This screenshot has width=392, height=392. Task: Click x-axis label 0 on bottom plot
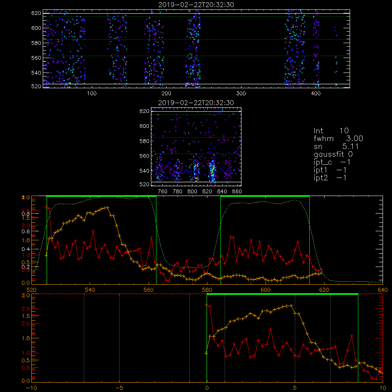pos(207,388)
